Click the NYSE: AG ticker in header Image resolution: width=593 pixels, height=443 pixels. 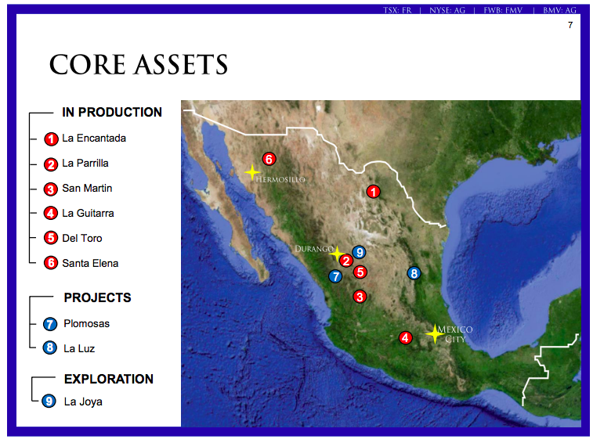click(447, 10)
